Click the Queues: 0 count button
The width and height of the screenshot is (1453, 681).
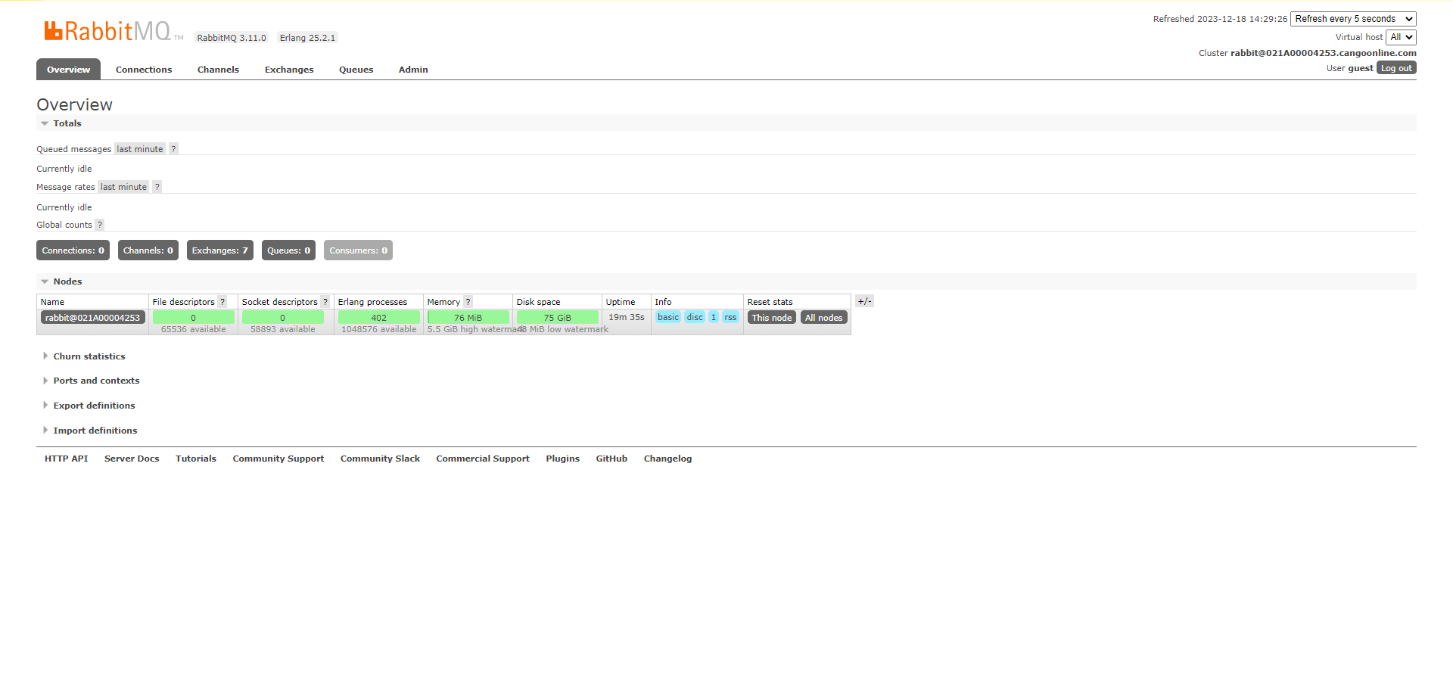point(288,250)
